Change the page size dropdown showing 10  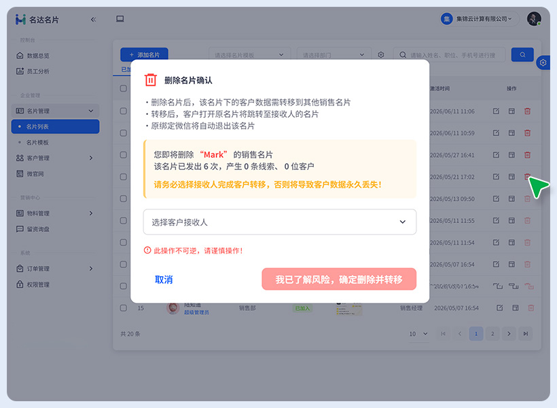pos(418,334)
